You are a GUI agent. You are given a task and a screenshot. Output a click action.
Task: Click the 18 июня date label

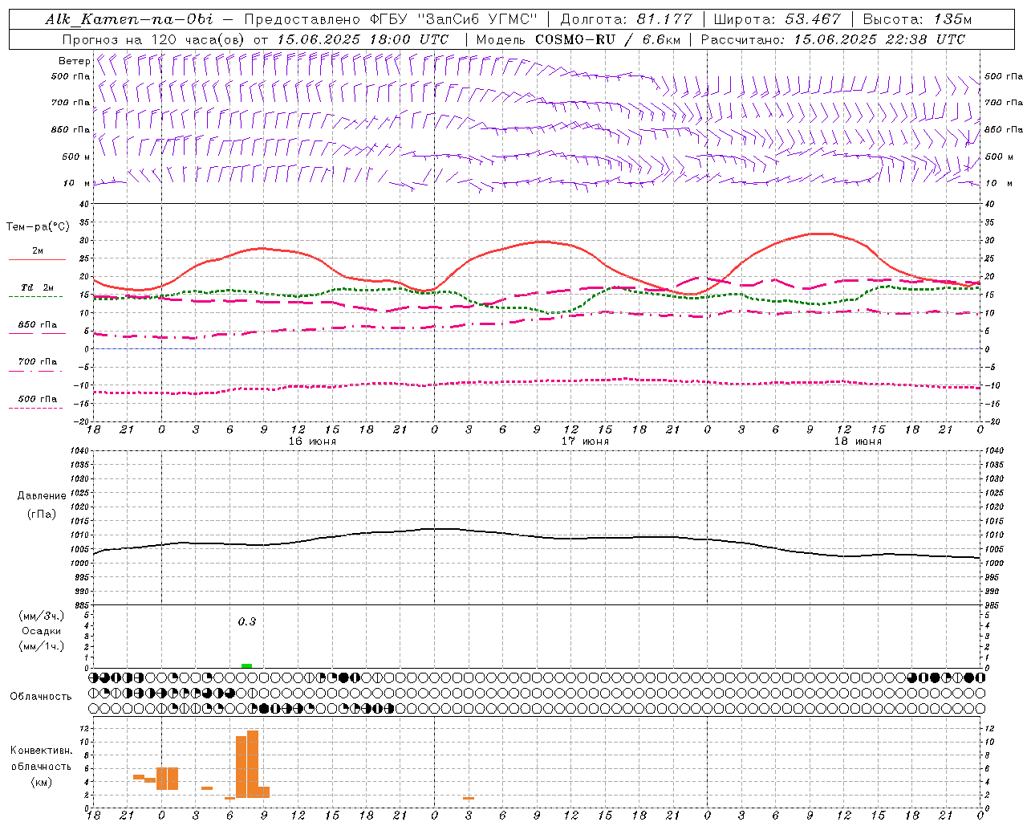click(x=858, y=442)
